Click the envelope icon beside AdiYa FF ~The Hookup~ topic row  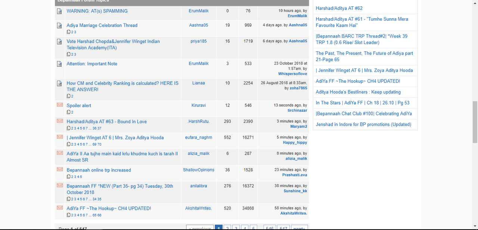(60, 208)
